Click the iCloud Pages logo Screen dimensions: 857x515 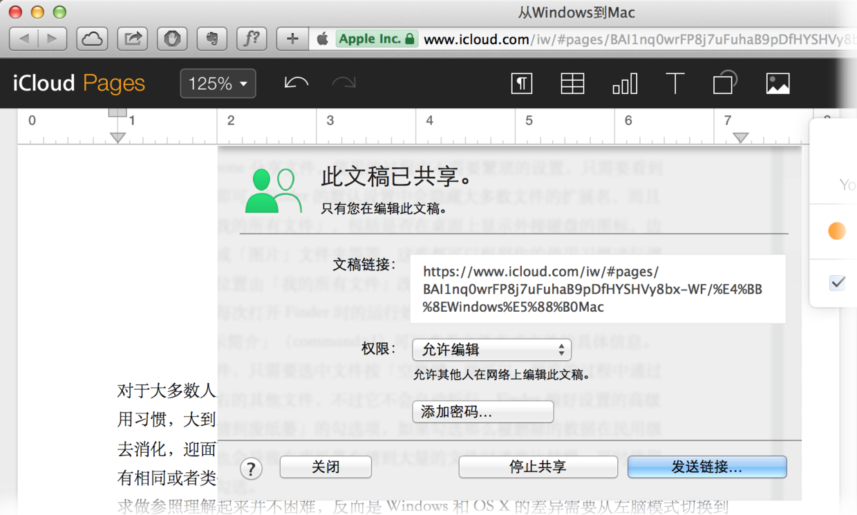79,84
